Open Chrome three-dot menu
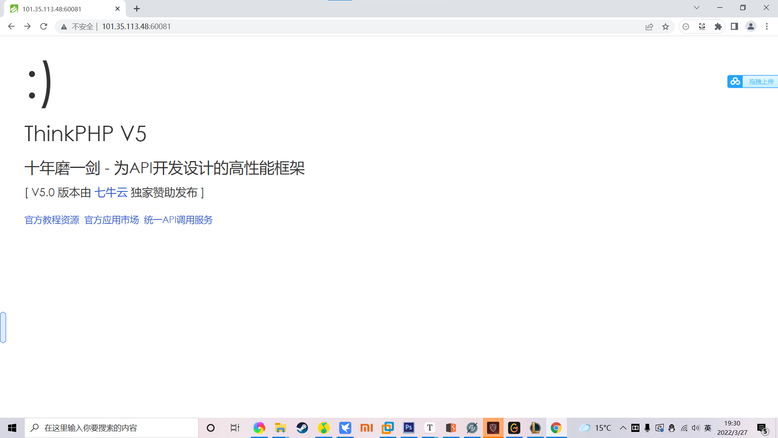 (767, 26)
